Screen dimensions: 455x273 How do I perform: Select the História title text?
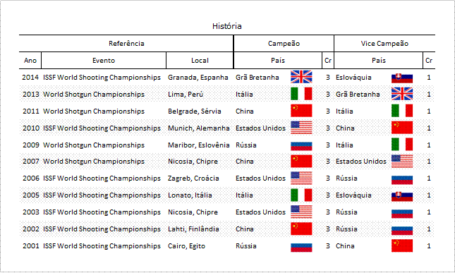point(227,26)
